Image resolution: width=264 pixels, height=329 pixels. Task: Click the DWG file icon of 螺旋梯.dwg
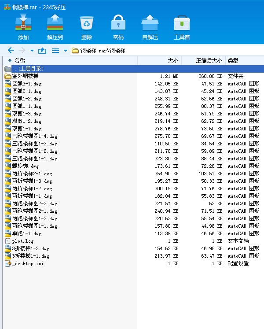tap(8, 166)
